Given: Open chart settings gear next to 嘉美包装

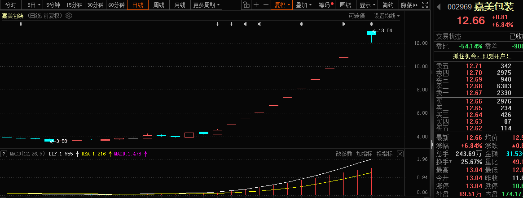Looking at the screenshot, I should pyautogui.click(x=69, y=16).
